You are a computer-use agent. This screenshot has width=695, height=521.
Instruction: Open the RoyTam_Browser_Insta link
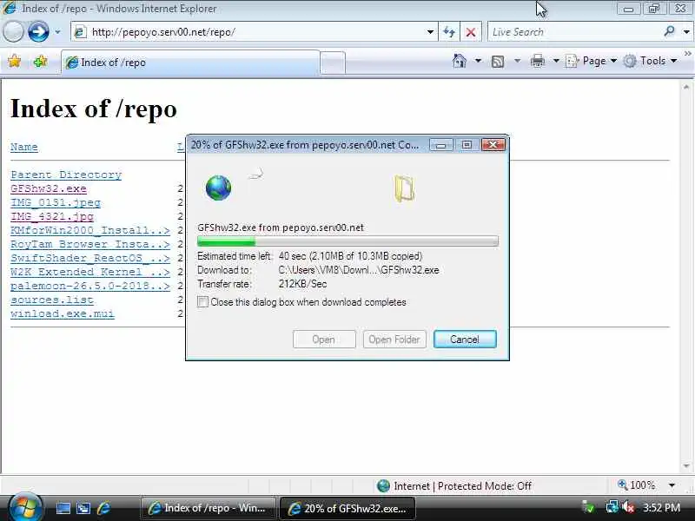click(90, 244)
